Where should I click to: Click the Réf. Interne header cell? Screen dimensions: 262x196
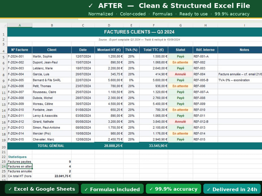(x=205, y=50)
